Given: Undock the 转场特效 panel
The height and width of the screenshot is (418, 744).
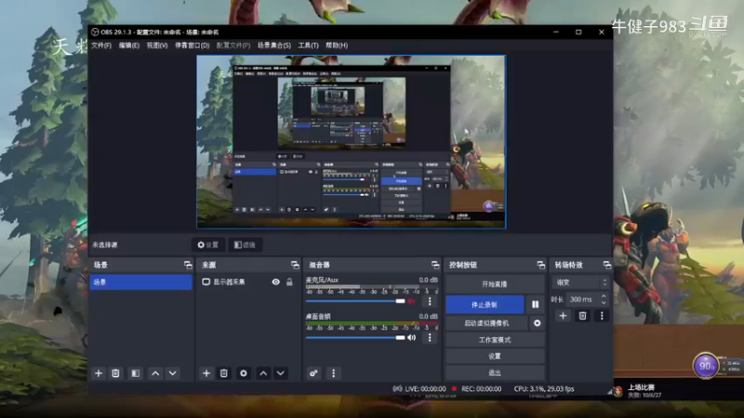Looking at the screenshot, I should 607,265.
